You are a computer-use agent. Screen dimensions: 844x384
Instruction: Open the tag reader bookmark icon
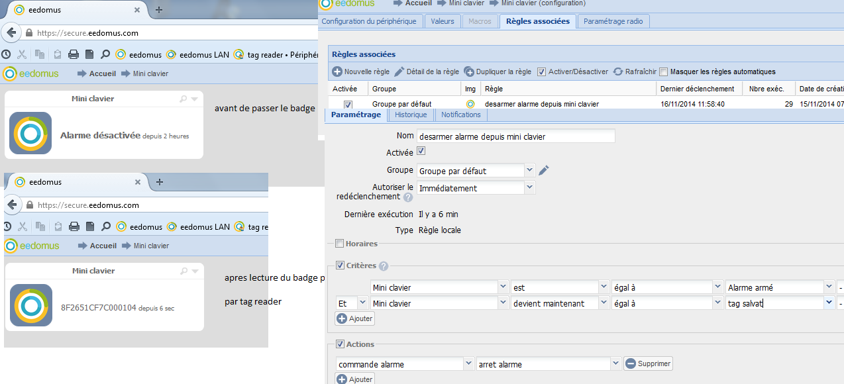point(238,54)
